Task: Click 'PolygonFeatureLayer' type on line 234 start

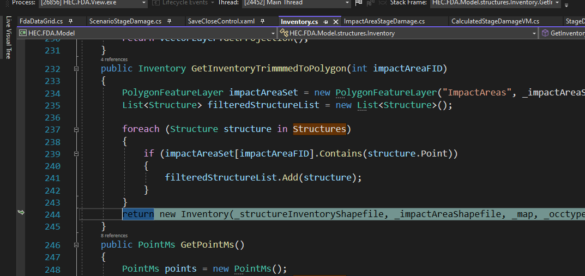Action: coord(173,93)
